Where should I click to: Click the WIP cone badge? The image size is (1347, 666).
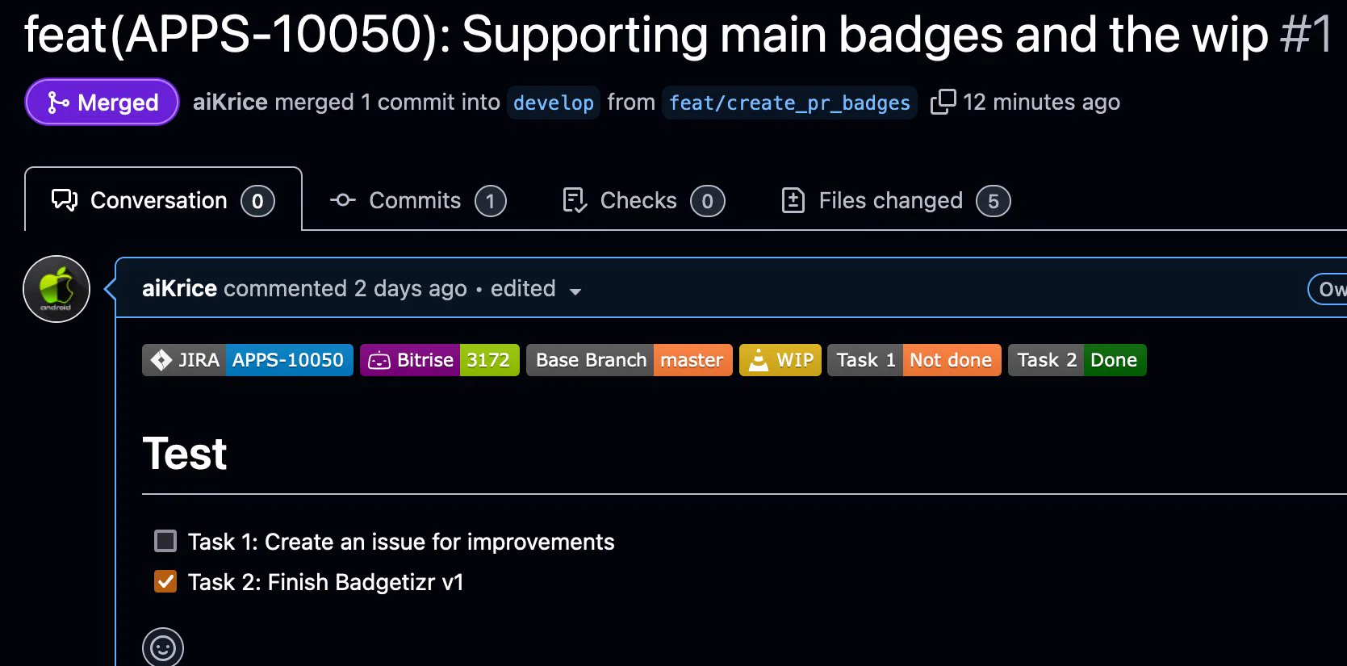point(780,360)
